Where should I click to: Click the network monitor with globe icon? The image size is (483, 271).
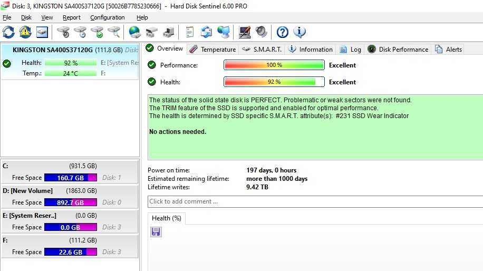[223, 32]
